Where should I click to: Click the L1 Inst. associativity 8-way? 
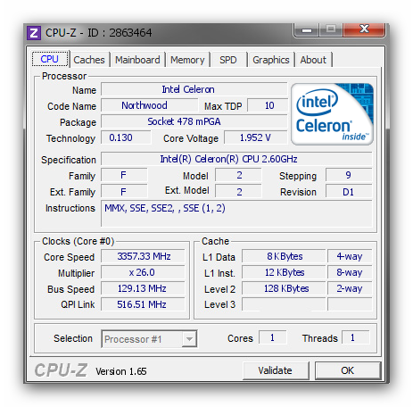[x=350, y=272]
